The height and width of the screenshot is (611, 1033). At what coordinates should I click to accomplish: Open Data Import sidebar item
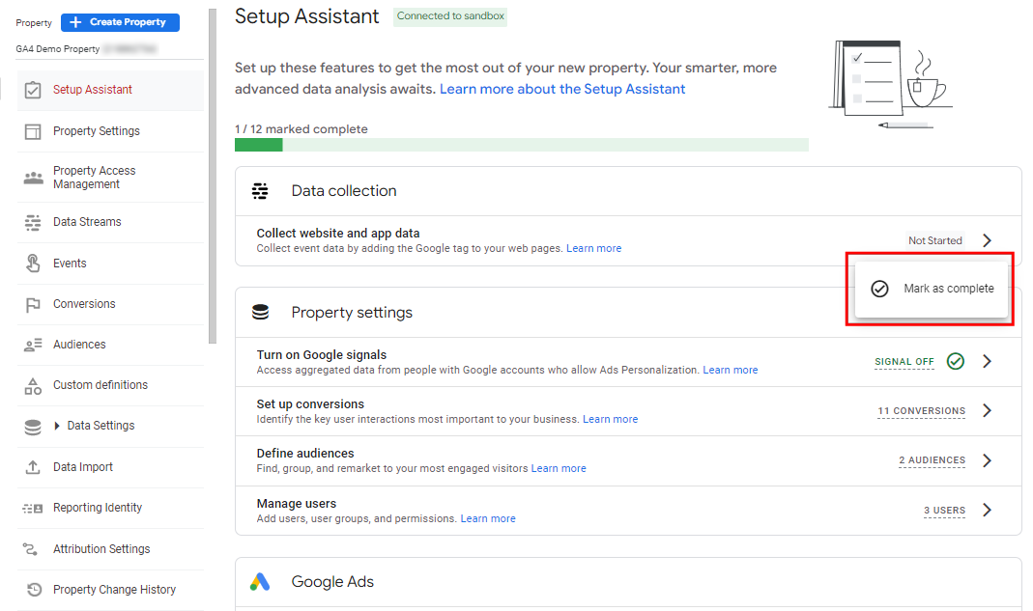tap(111, 467)
